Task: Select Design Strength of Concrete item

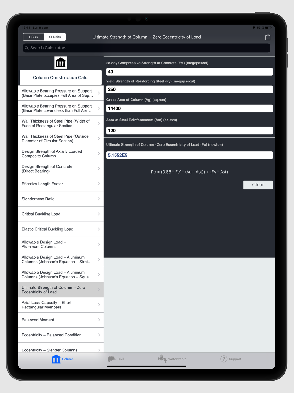Action: [61, 169]
